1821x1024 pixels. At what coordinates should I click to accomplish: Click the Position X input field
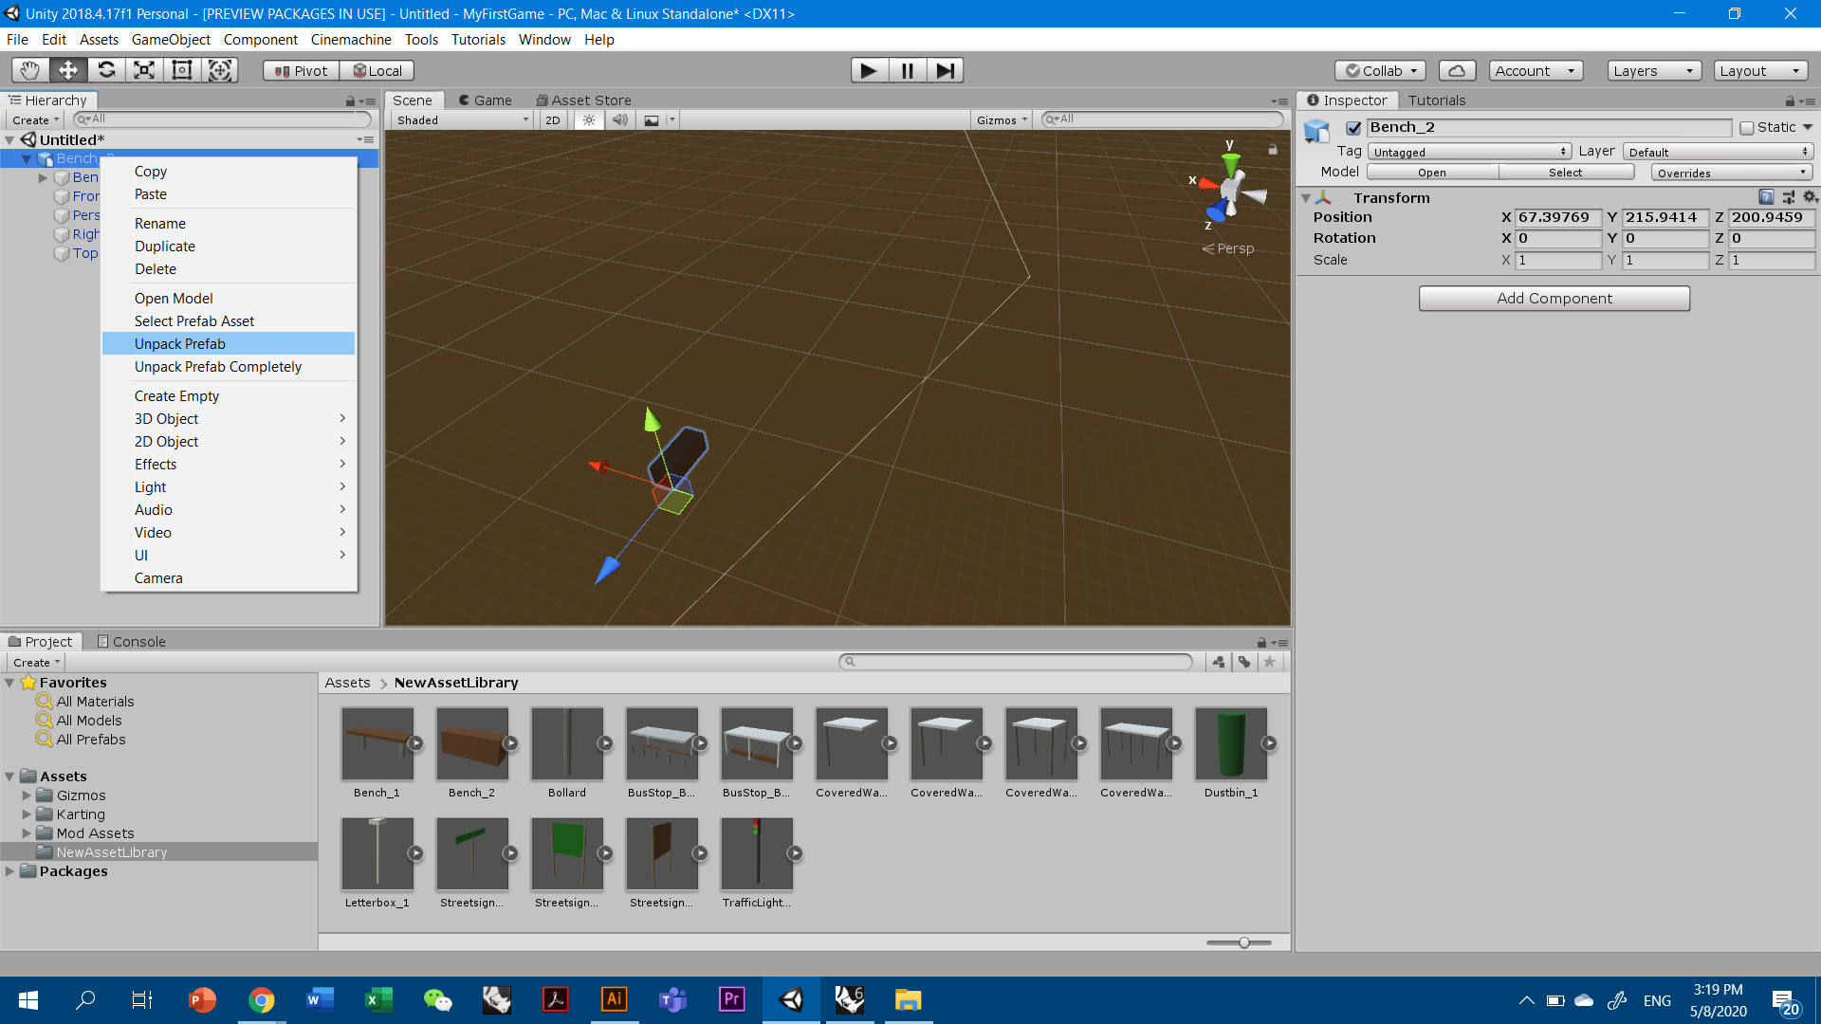click(1558, 217)
